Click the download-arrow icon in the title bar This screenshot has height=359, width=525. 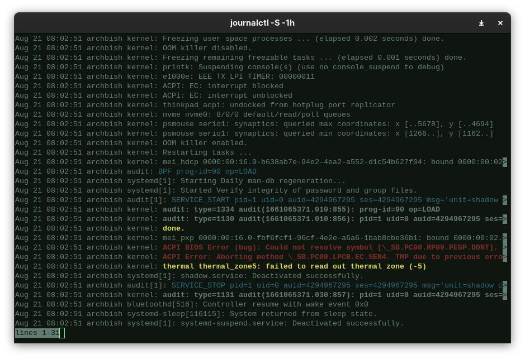pos(481,23)
